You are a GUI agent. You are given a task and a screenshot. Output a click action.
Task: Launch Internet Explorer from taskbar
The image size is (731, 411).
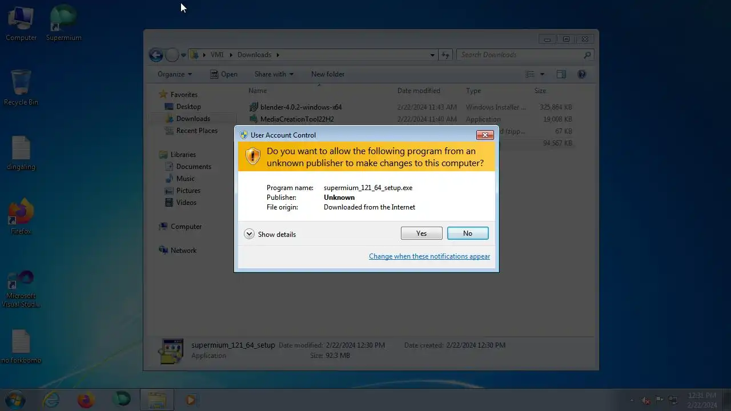click(x=51, y=400)
